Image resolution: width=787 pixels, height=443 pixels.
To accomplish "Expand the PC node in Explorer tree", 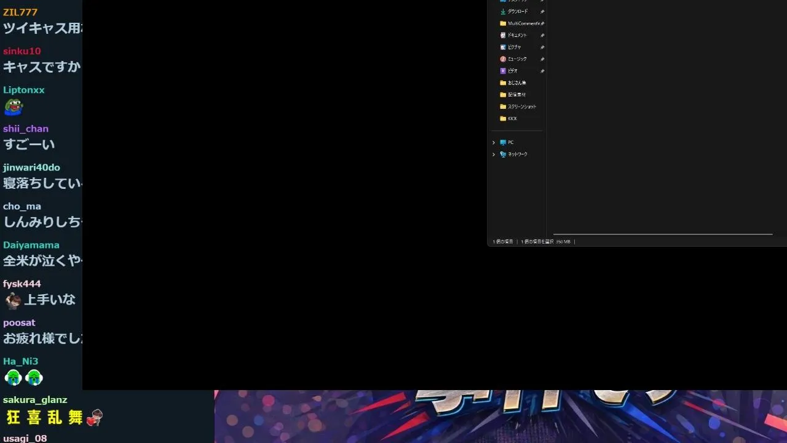I will 494,142.
